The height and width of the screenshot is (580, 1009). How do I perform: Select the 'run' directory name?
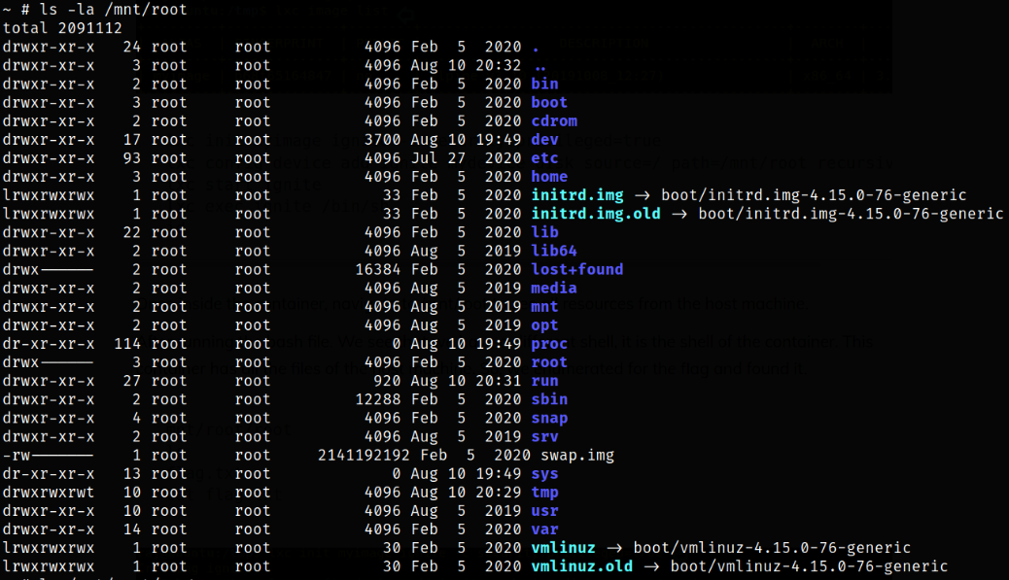pyautogui.click(x=544, y=381)
